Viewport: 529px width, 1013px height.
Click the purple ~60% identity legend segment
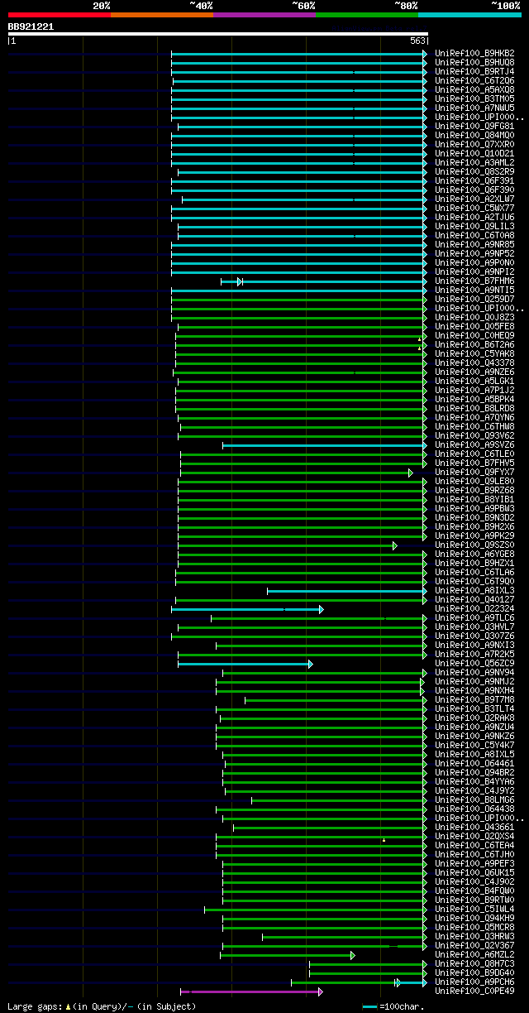click(x=264, y=15)
